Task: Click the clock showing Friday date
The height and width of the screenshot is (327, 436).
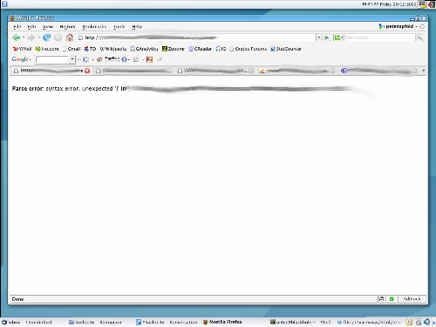Action: coord(389,4)
